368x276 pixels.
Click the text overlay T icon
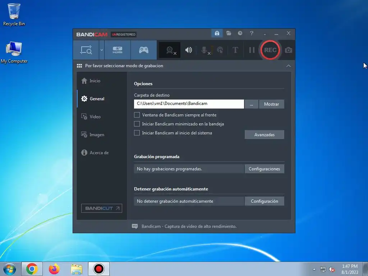[x=235, y=50]
